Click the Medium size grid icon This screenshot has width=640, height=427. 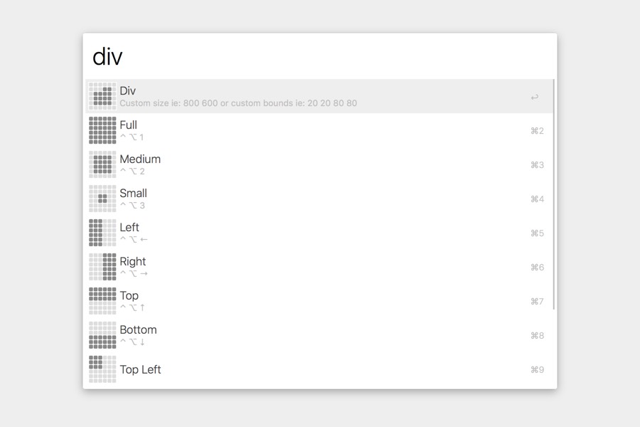pos(102,164)
